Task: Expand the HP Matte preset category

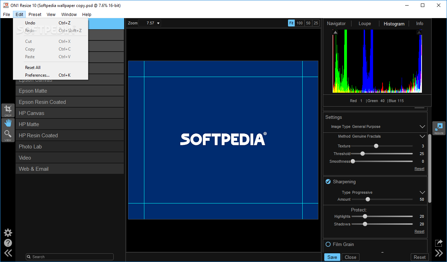Action: [70, 124]
